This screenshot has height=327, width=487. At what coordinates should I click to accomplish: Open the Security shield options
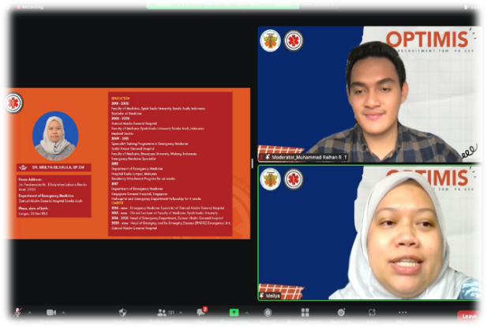point(122,314)
